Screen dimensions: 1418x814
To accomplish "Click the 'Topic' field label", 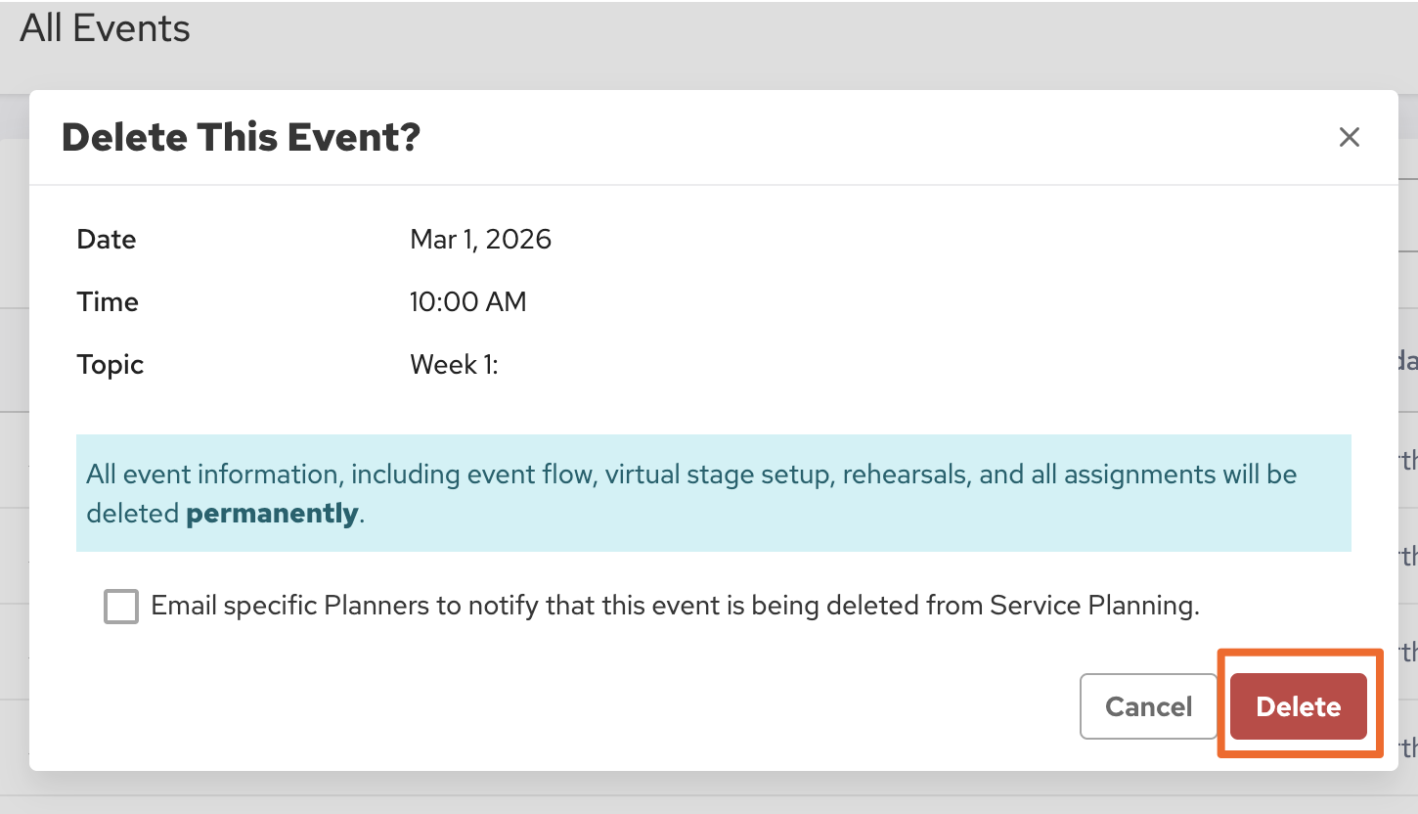I will 111,365.
